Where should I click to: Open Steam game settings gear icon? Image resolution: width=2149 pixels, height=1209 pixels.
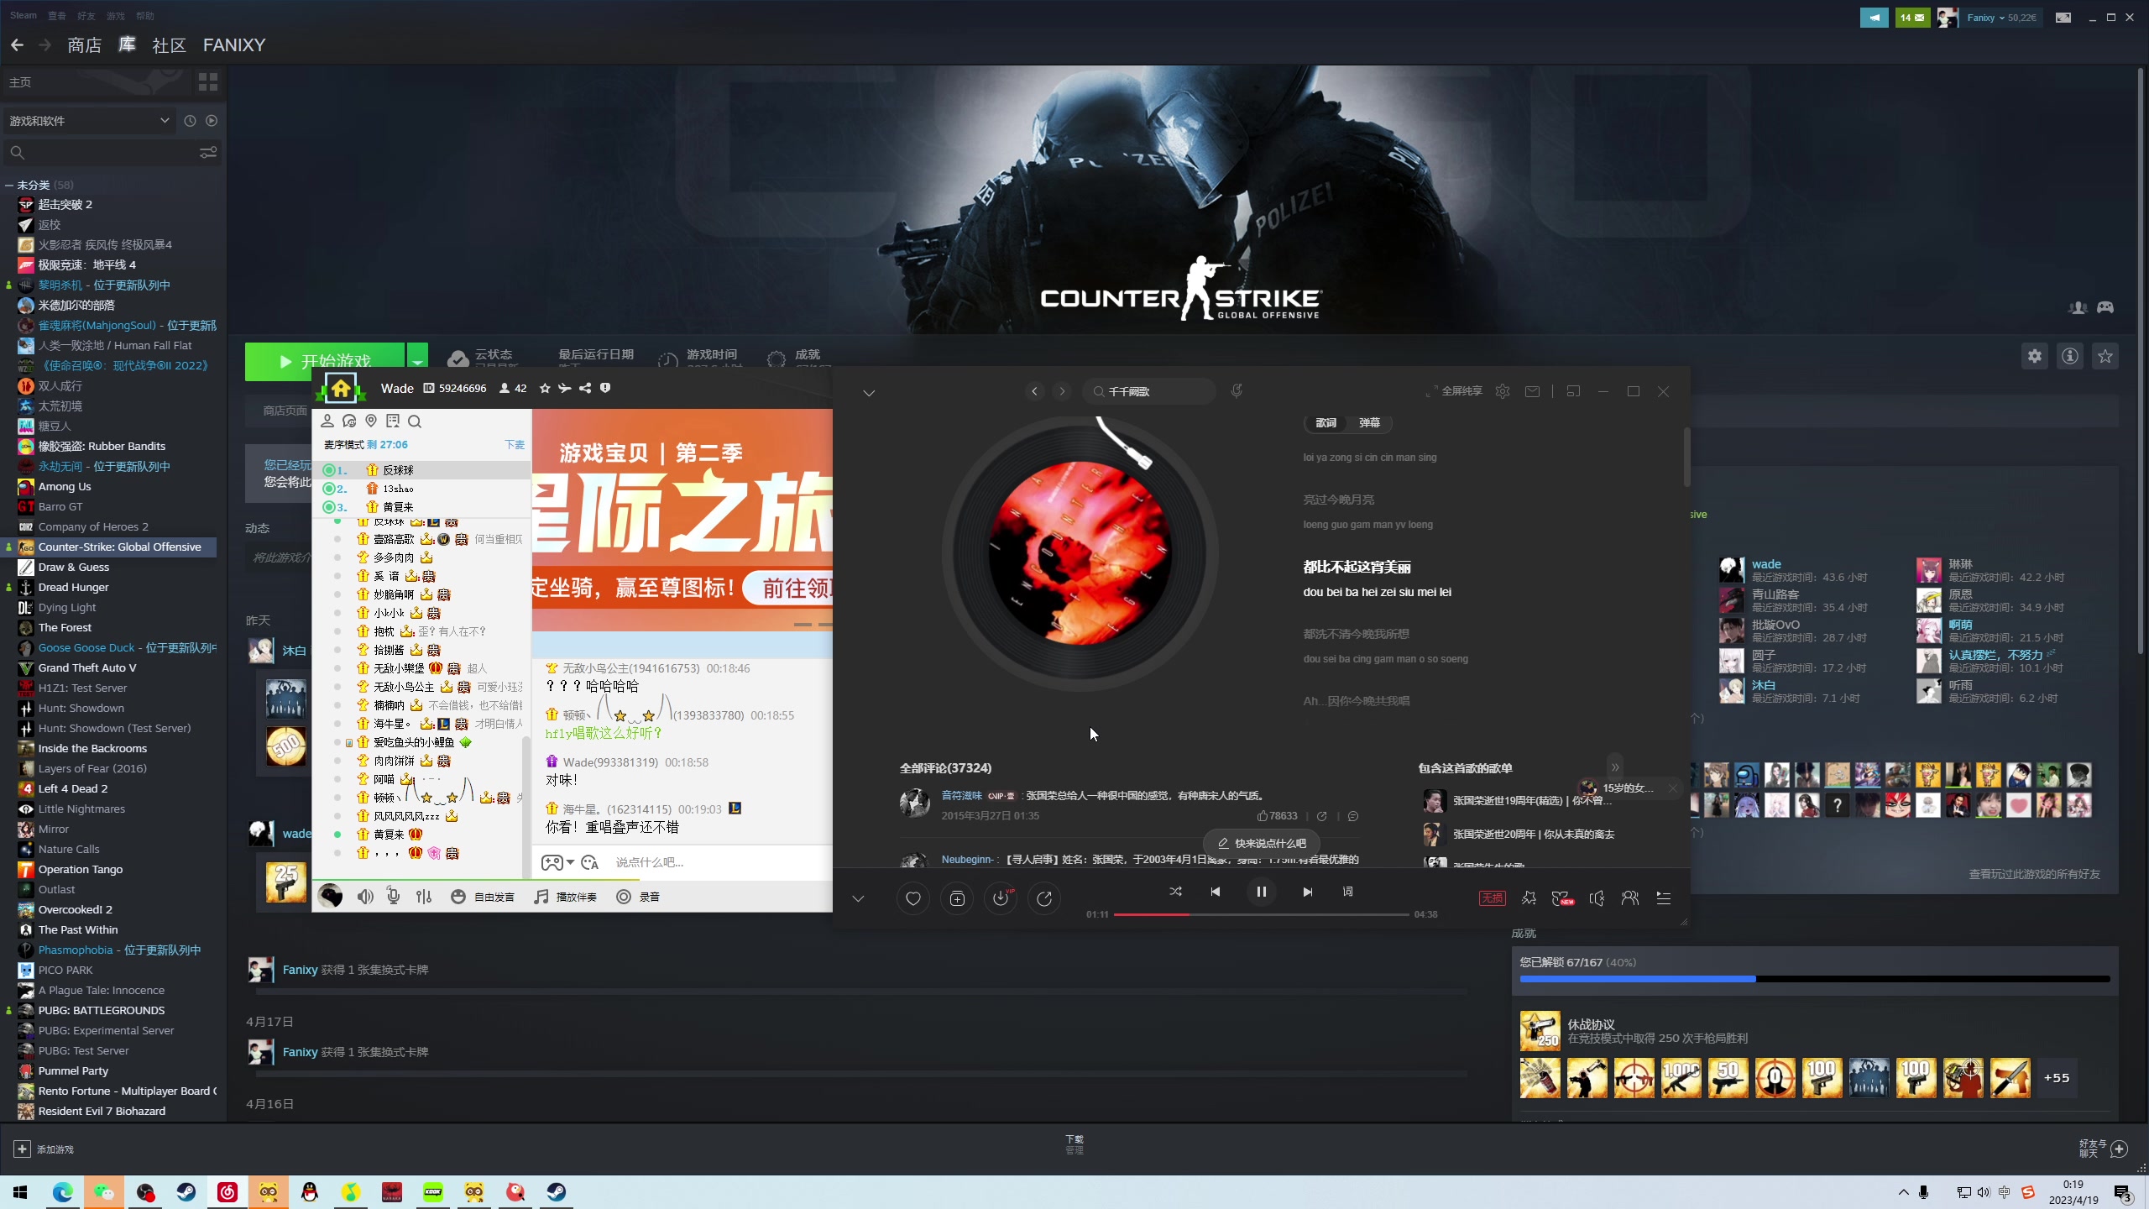tap(2034, 356)
